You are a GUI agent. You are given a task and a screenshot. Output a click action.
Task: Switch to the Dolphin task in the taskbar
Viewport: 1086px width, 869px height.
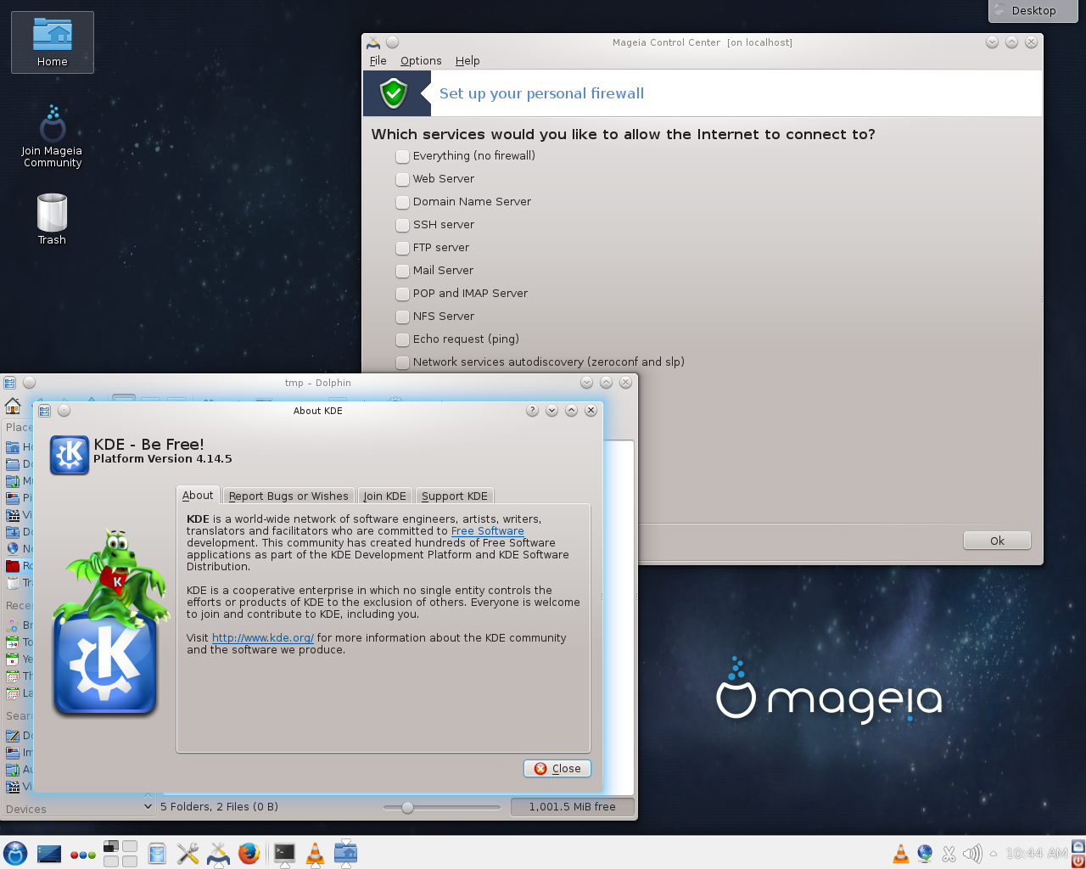pyautogui.click(x=345, y=853)
